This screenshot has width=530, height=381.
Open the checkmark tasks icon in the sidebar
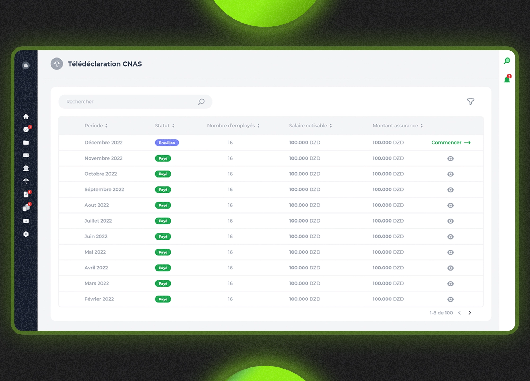tap(26, 129)
